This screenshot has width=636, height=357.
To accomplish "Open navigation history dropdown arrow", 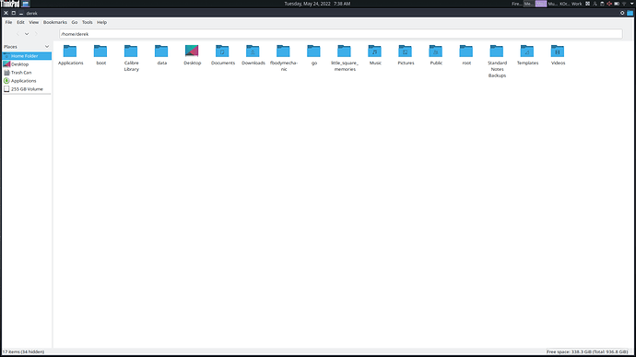I will 27,34.
